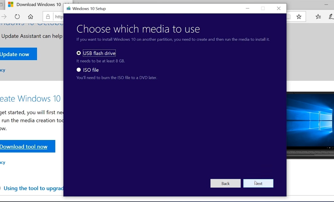The height and width of the screenshot is (202, 334).
Task: Click the Windows 10 Setup title bar icon
Action: (x=68, y=8)
